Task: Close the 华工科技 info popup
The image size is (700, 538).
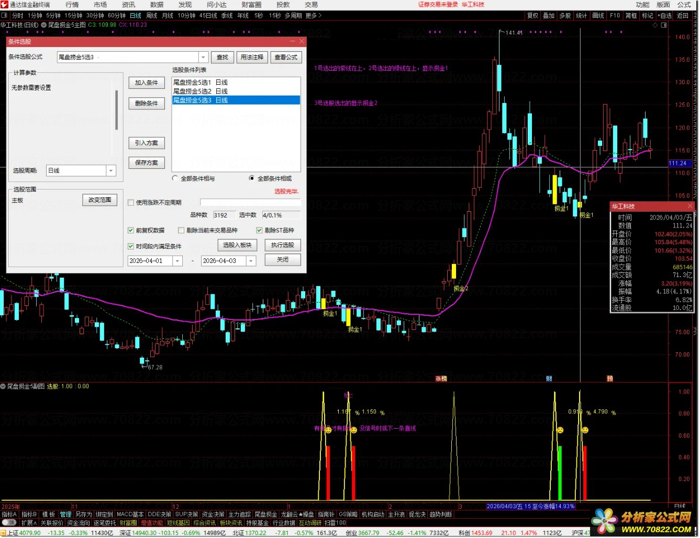Action: pos(690,207)
